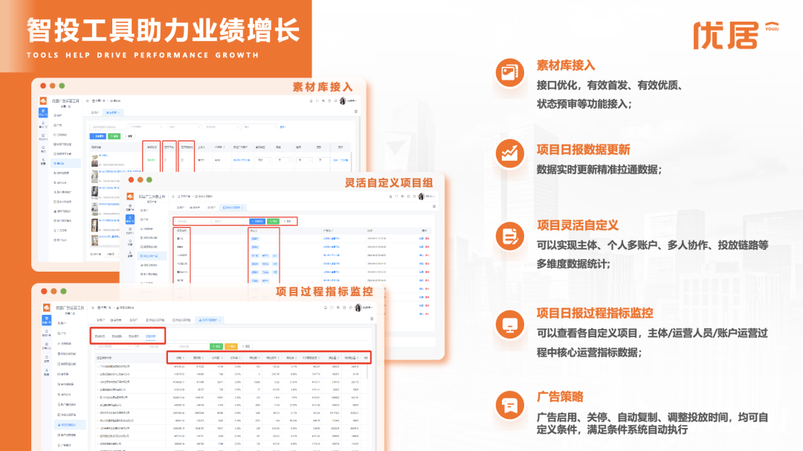The width and height of the screenshot is (803, 451).
Task: Open first filter dropdown beside search box, 素材库接入 window
Action: (x=146, y=127)
